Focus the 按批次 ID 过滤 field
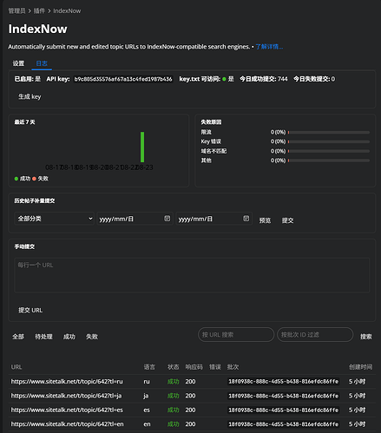The height and width of the screenshot is (433, 381). (x=315, y=335)
